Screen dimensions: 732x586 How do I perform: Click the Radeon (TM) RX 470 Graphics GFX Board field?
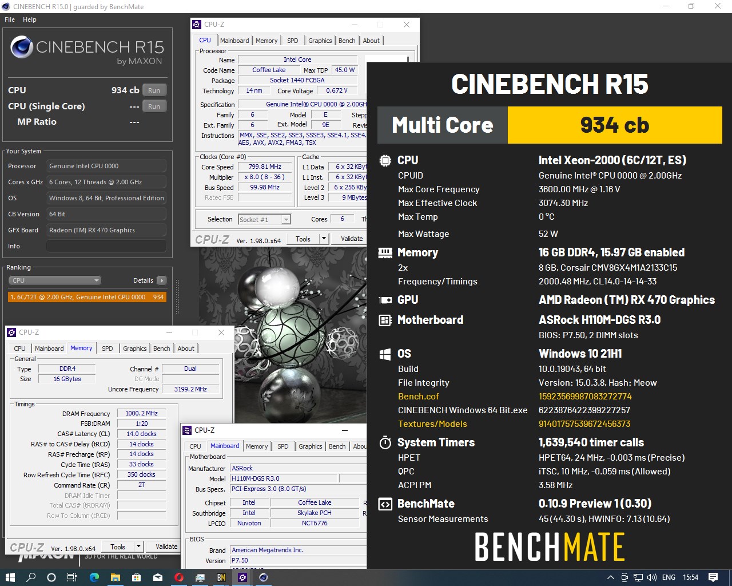pyautogui.click(x=106, y=230)
